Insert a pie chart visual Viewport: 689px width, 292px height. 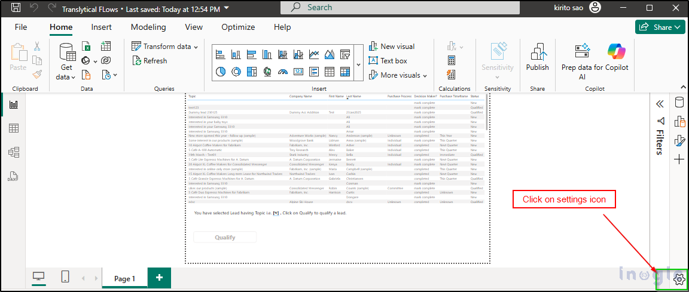(221, 71)
